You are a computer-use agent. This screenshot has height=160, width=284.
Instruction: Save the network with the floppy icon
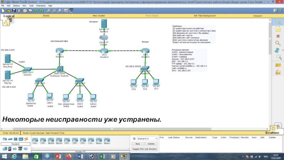pyautogui.click(x=14, y=11)
